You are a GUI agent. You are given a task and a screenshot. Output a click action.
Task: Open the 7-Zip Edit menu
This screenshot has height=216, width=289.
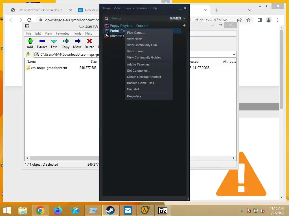click(38, 33)
